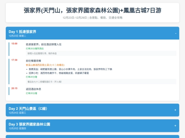The height and width of the screenshot is (138, 185).
Task: Click the 推薦菜品 bullet line
Action: (70, 69)
